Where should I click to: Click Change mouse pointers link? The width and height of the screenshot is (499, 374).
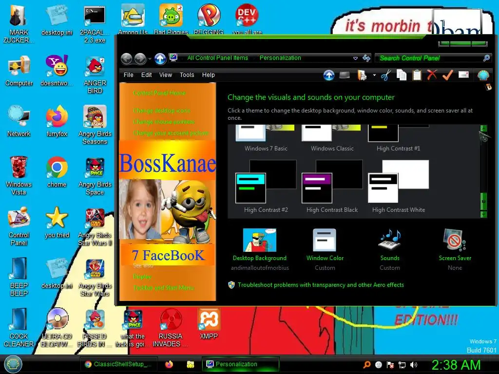[x=164, y=122]
